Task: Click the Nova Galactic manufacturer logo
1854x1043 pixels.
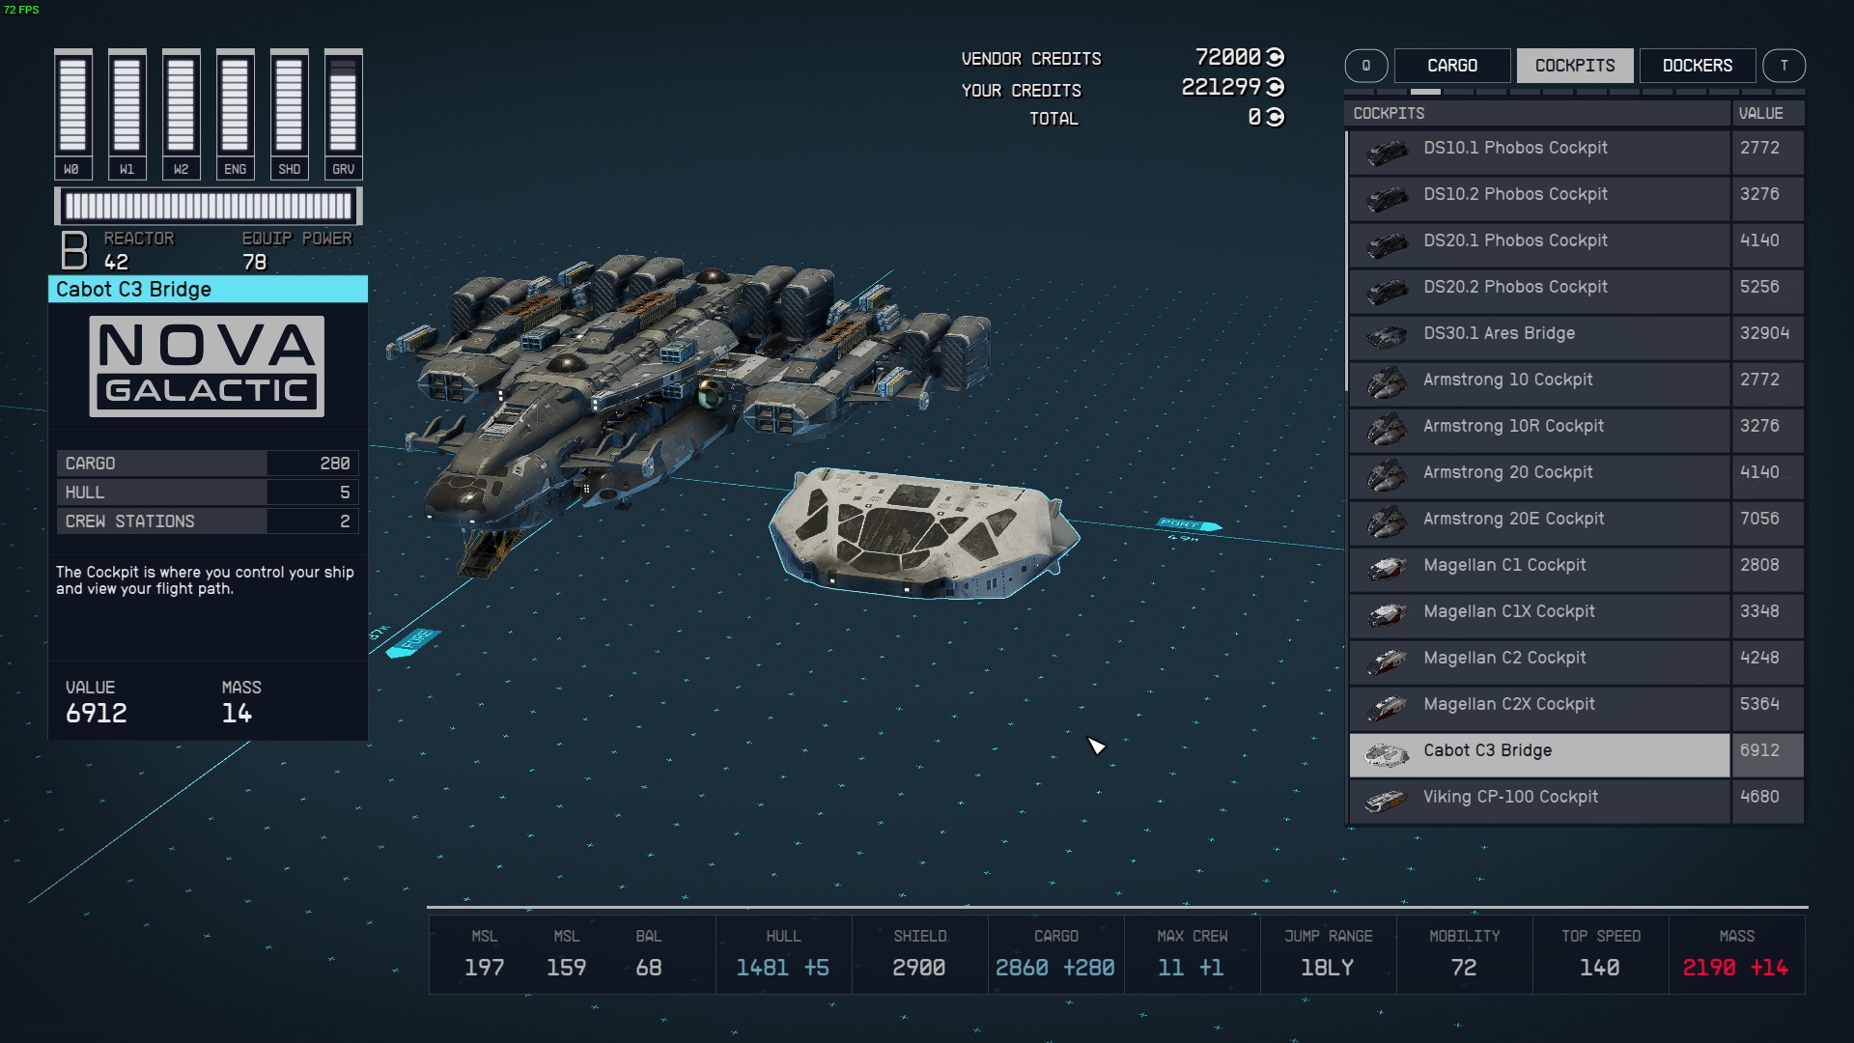Action: [207, 367]
